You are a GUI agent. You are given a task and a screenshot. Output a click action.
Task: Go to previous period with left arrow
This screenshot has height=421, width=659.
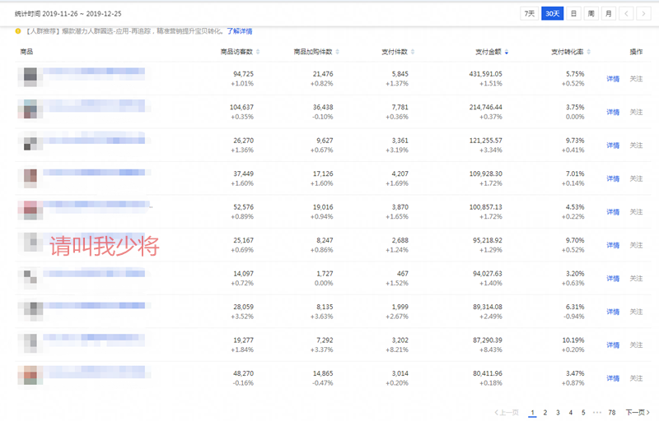point(627,13)
